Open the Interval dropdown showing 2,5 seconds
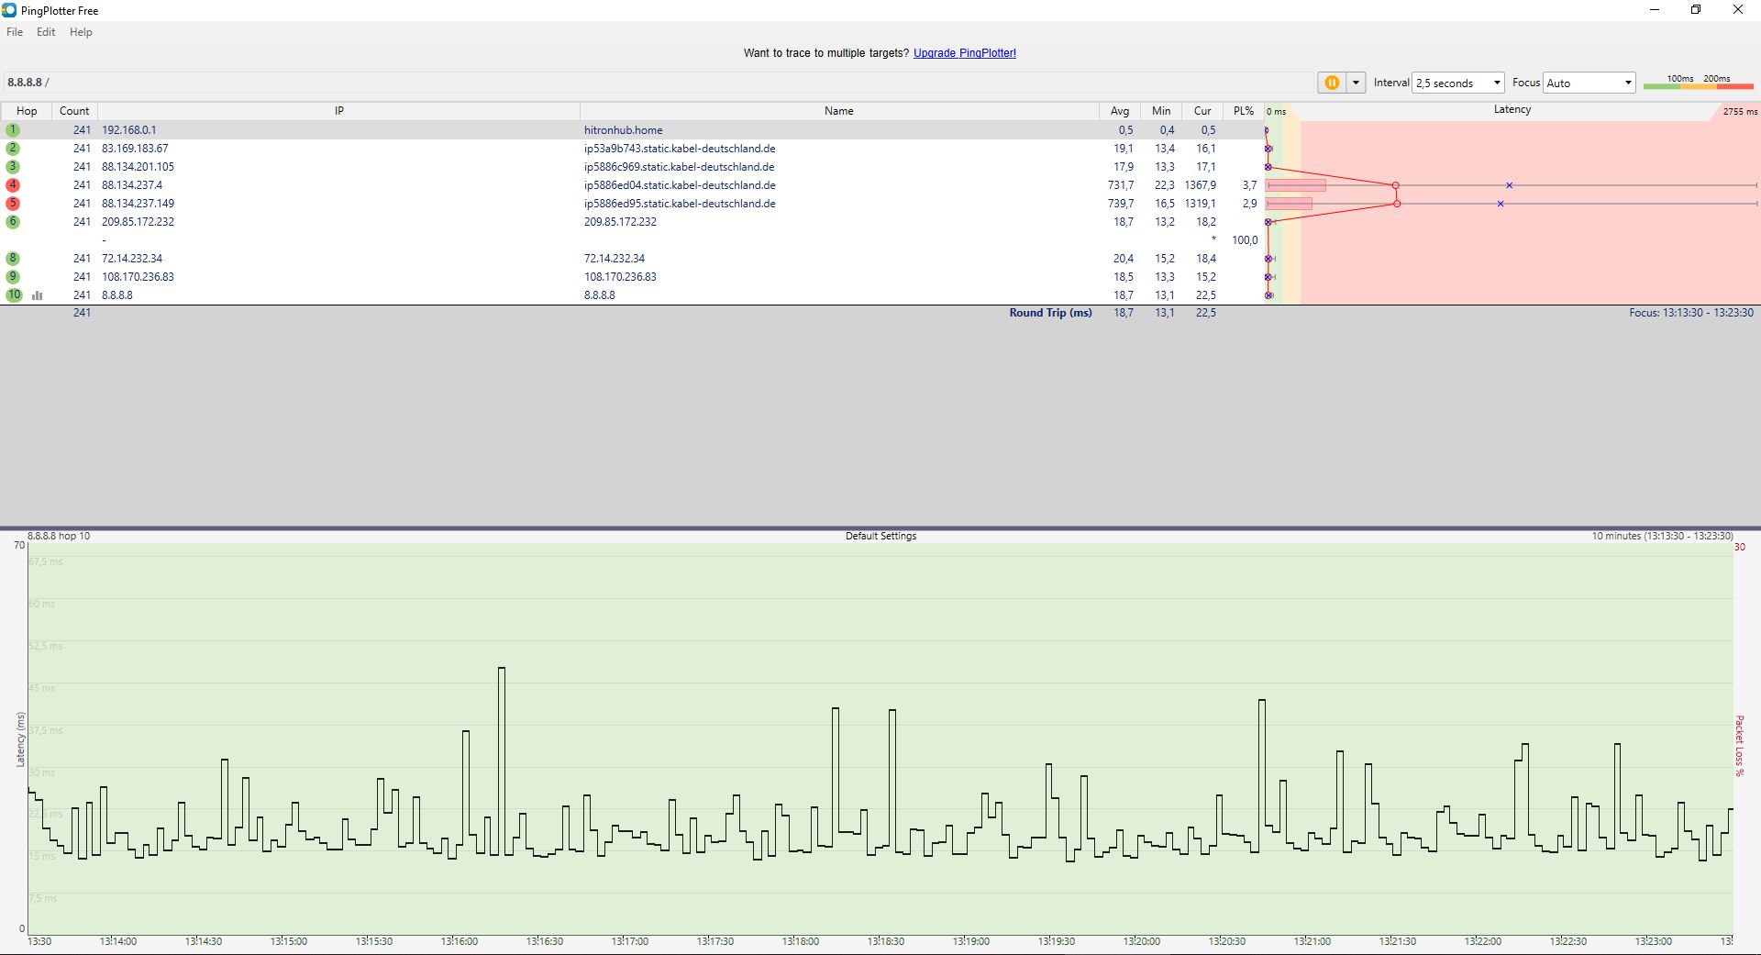The height and width of the screenshot is (955, 1761). tap(1457, 83)
